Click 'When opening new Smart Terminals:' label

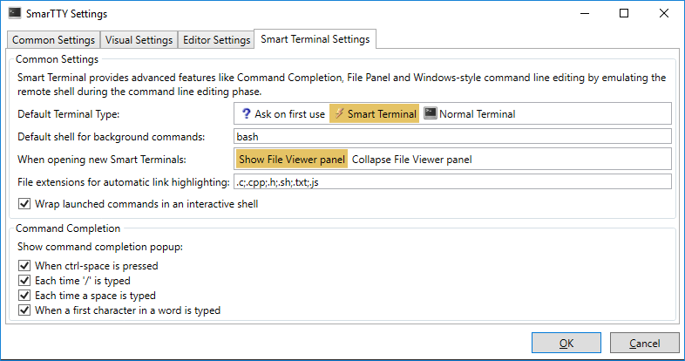pos(102,160)
